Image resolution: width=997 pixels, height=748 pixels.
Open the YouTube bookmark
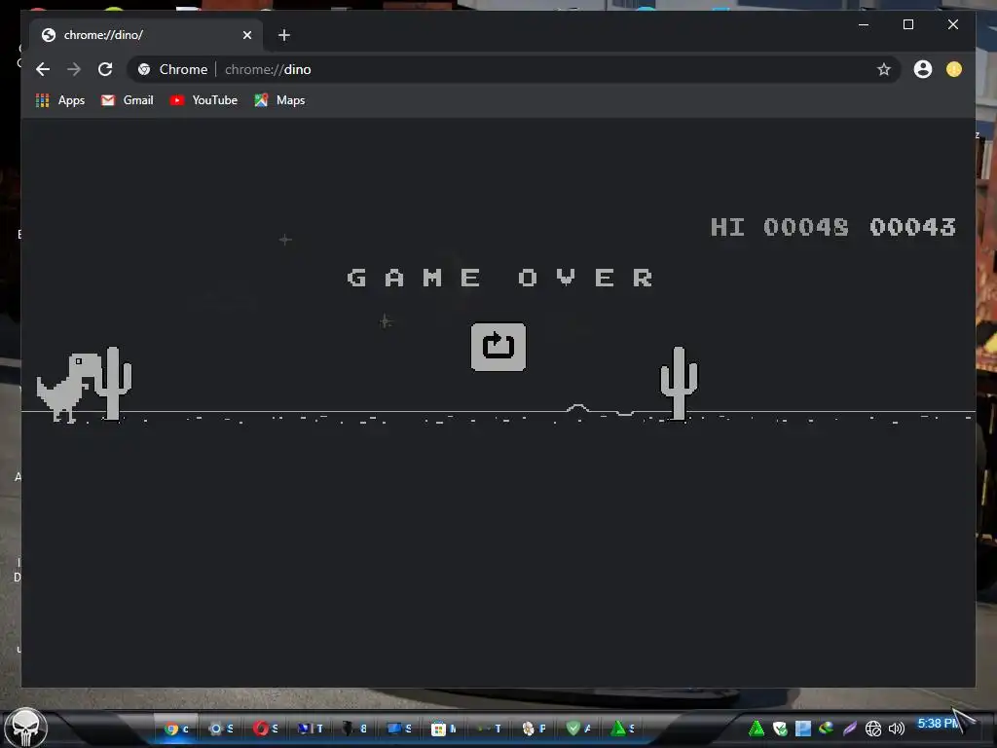(204, 100)
